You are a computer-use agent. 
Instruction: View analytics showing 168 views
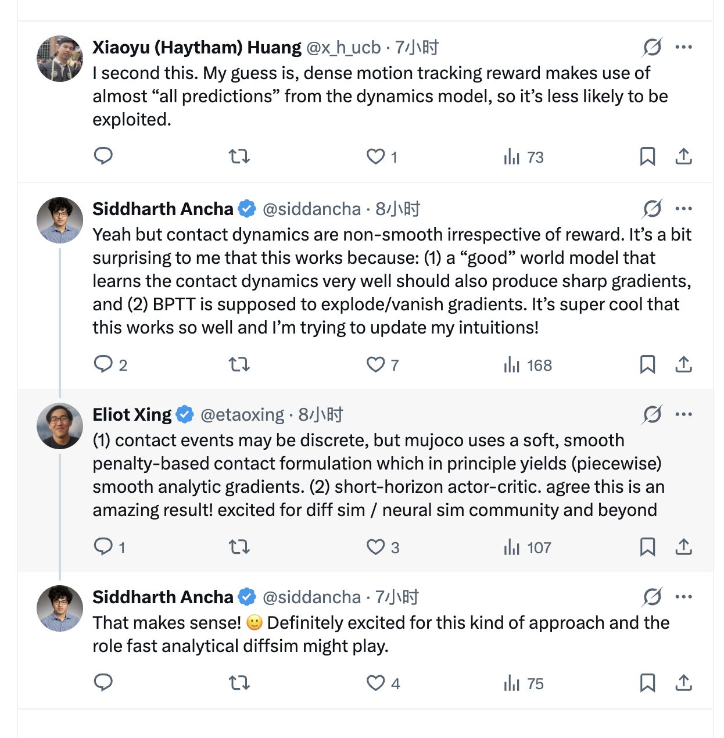coord(528,365)
